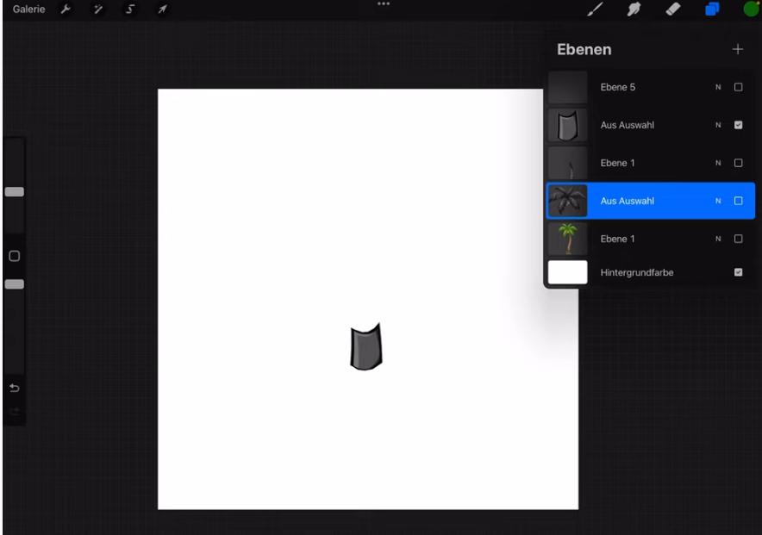Expand blend mode N of palm tree Ebene 1

[718, 239]
